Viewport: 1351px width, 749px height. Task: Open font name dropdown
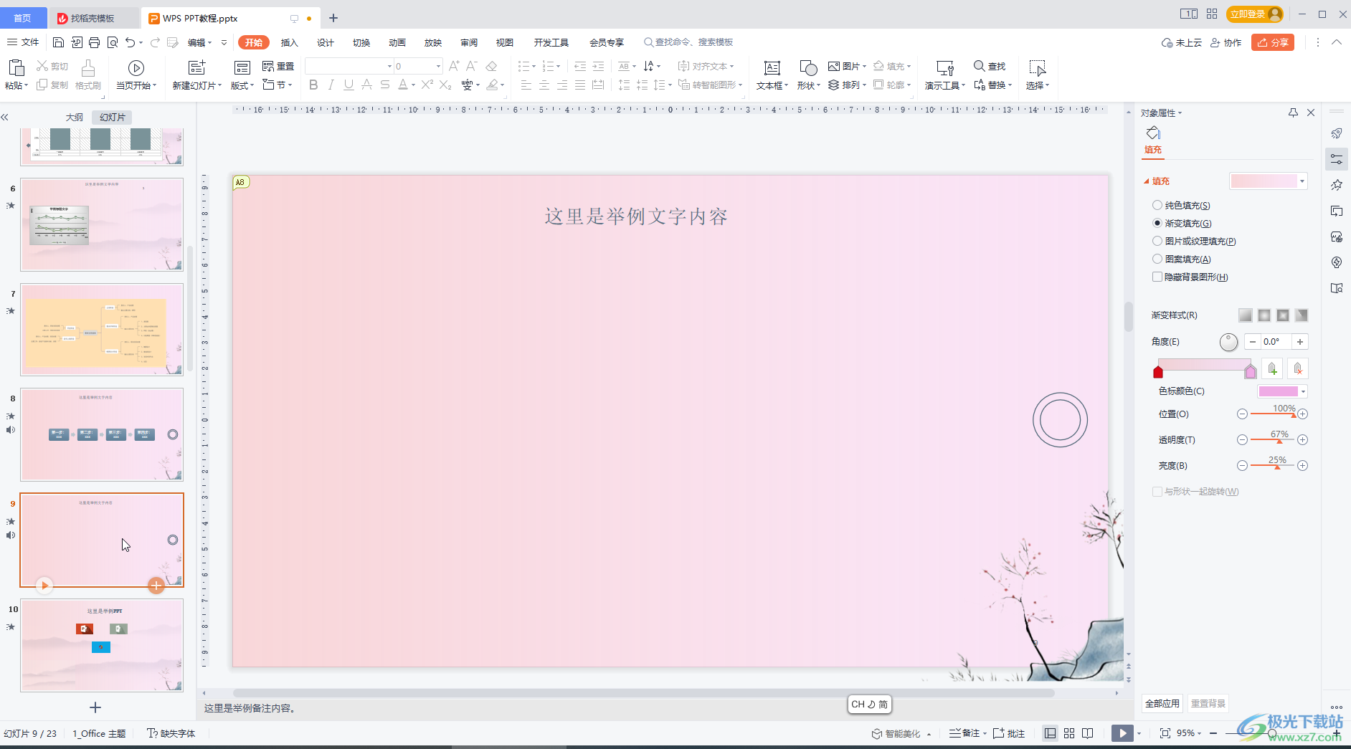pos(389,66)
